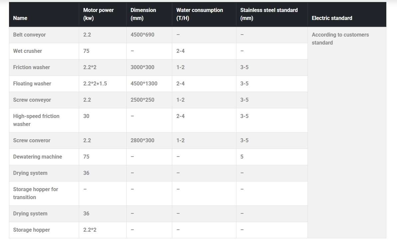This screenshot has width=397, height=241.
Task: Click the Screw converor name cell
Action: tap(32, 140)
